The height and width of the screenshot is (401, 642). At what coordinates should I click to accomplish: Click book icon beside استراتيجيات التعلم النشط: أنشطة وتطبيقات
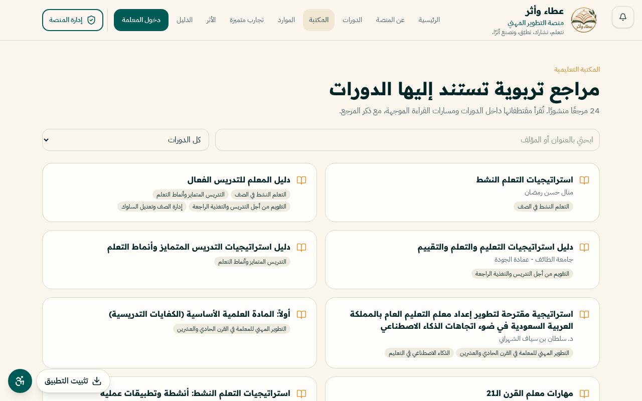301,393
